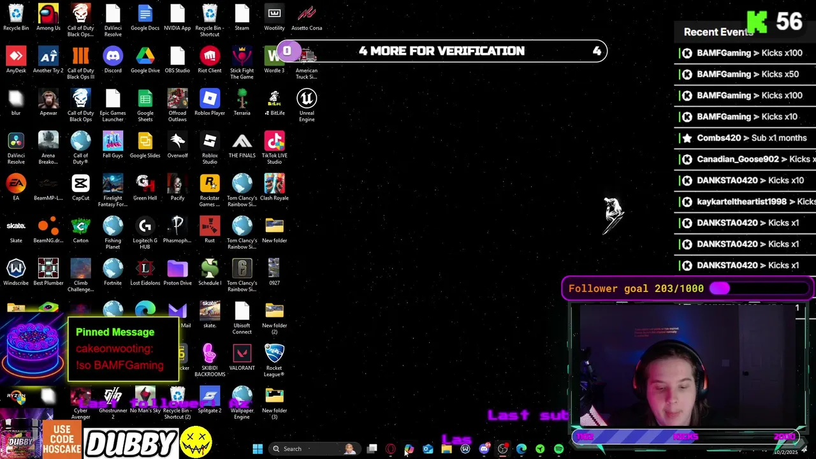Open the Google Docs shortcut

[145, 18]
